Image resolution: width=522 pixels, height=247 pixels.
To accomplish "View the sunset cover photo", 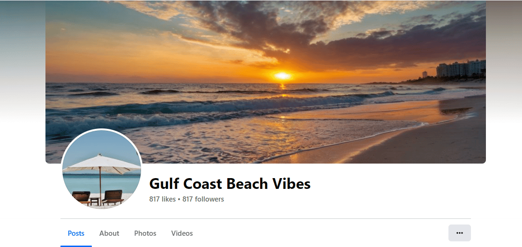I will point(266,82).
